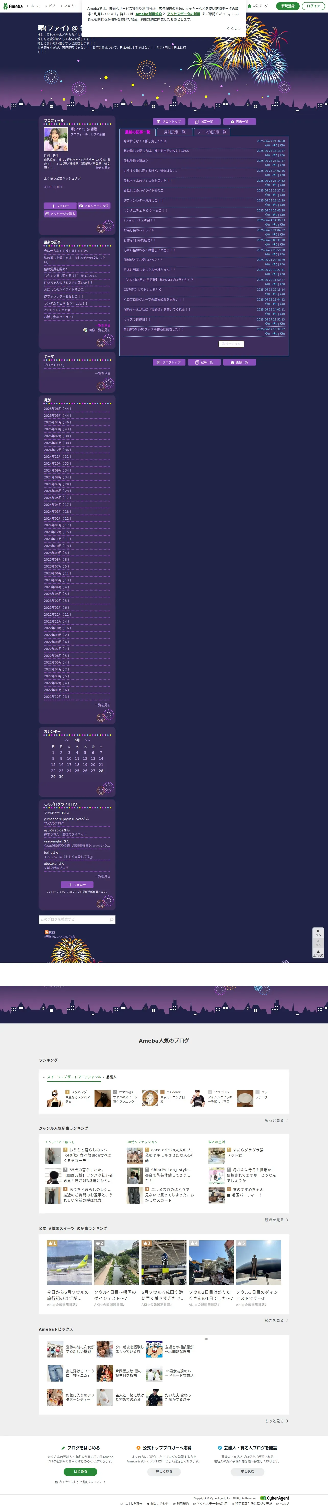This screenshot has height=1508, width=328.
Task: Open rank 1 韓国スイーツ article thumbnail
Action: click(69, 1262)
